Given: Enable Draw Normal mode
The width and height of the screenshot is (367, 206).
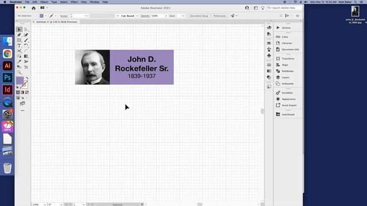Looking at the screenshot, I should 18,98.
